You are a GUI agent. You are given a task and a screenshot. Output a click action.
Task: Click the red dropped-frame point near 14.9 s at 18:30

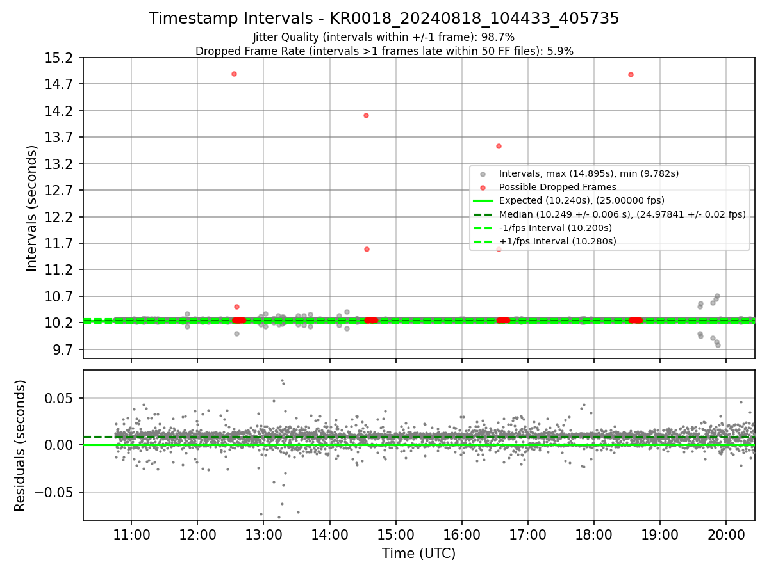click(x=631, y=74)
